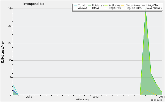Viewport: 165px width, 102px height.
Task: Select the 'Otros' legend entry
Action: pos(95,8)
